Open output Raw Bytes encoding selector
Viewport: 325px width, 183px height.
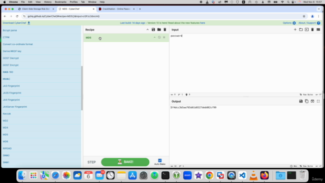306,166
